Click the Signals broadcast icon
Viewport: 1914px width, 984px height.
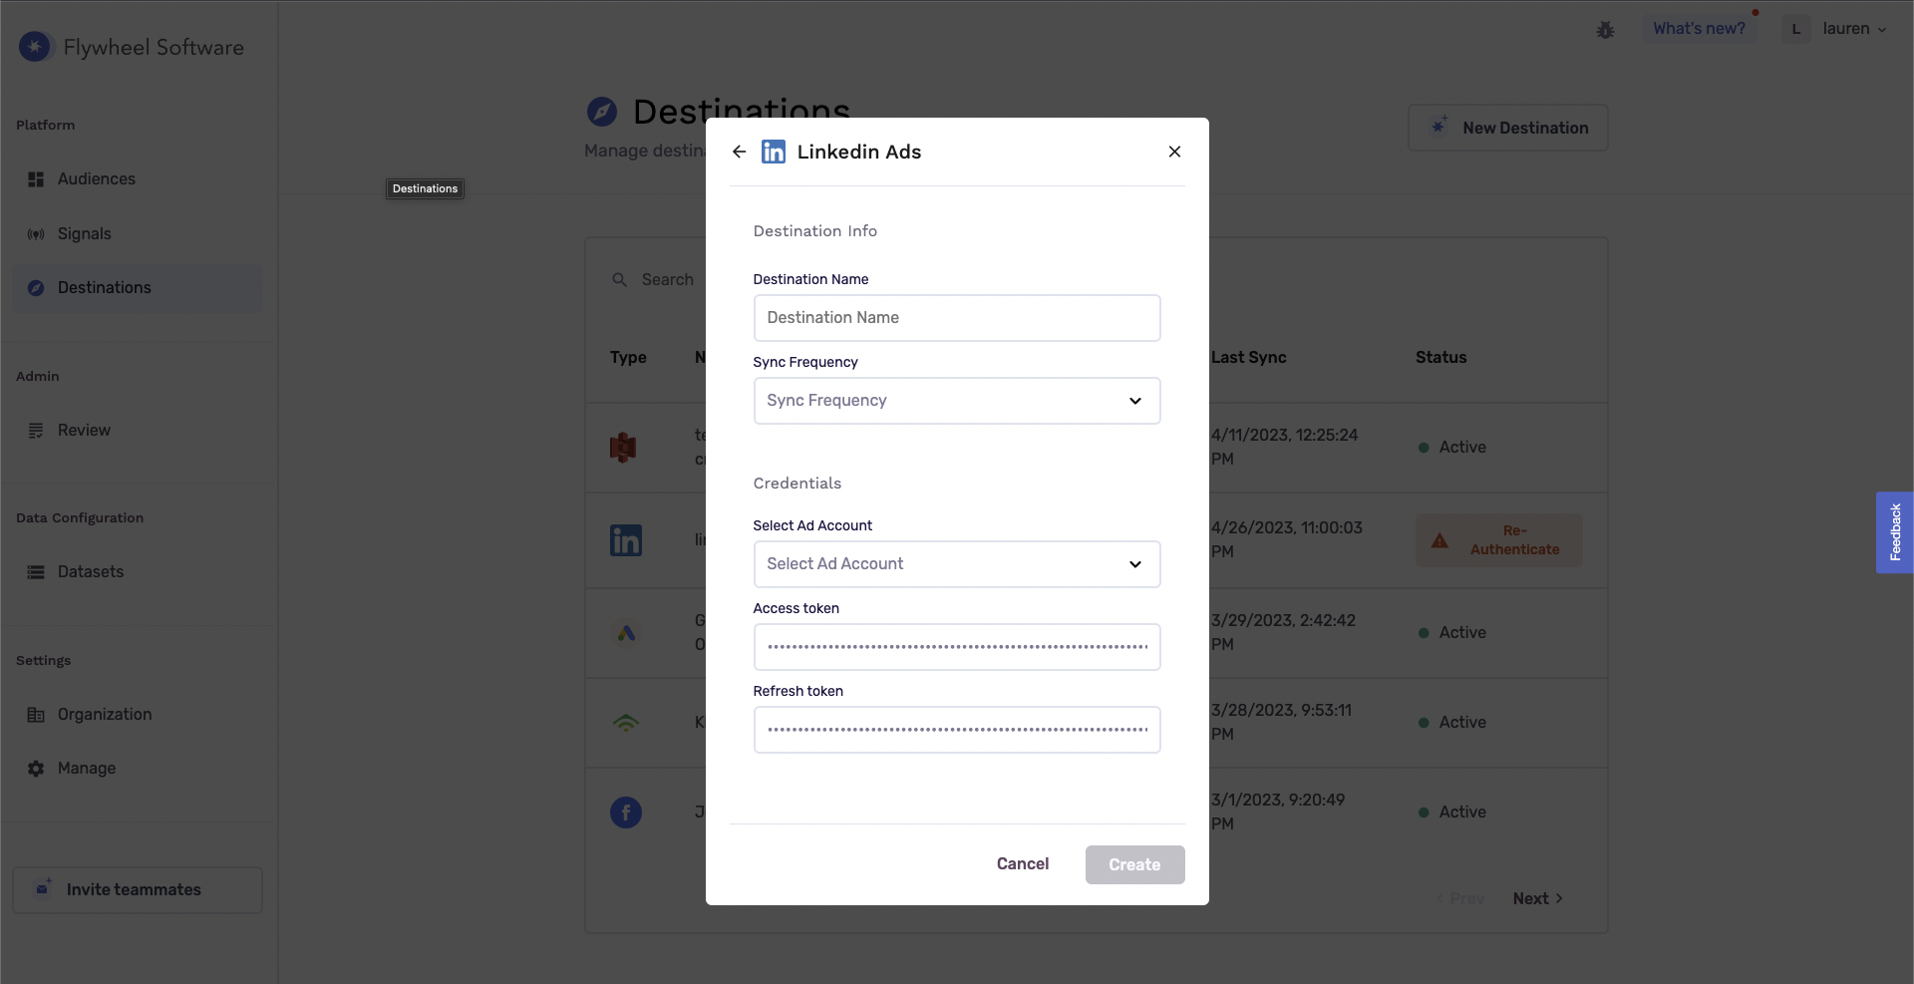tap(36, 234)
